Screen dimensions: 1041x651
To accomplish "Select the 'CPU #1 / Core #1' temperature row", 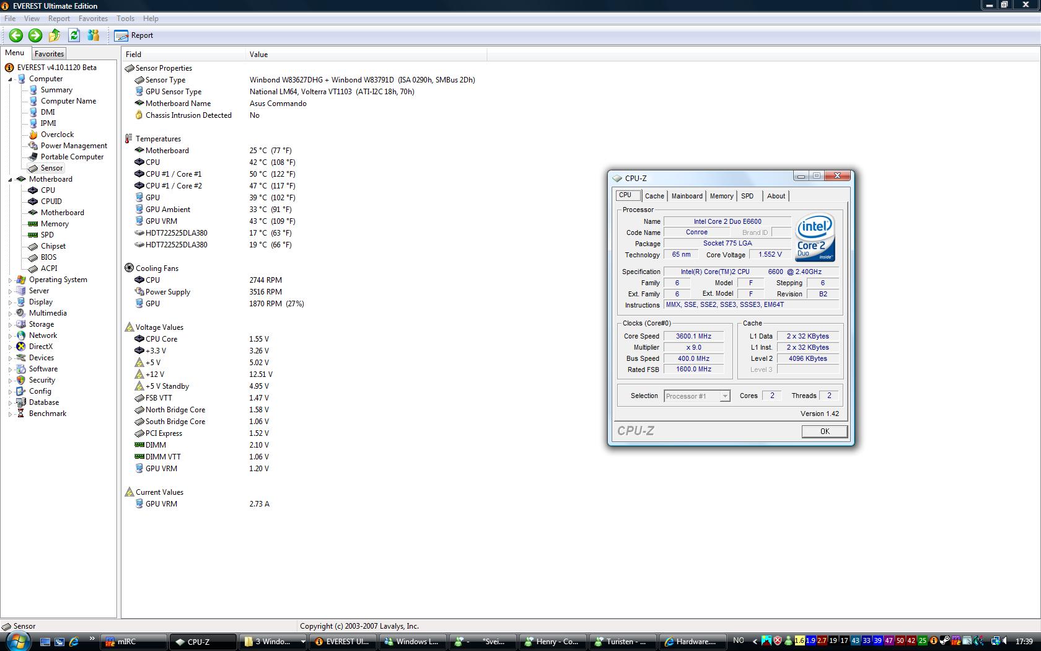I will click(x=214, y=174).
